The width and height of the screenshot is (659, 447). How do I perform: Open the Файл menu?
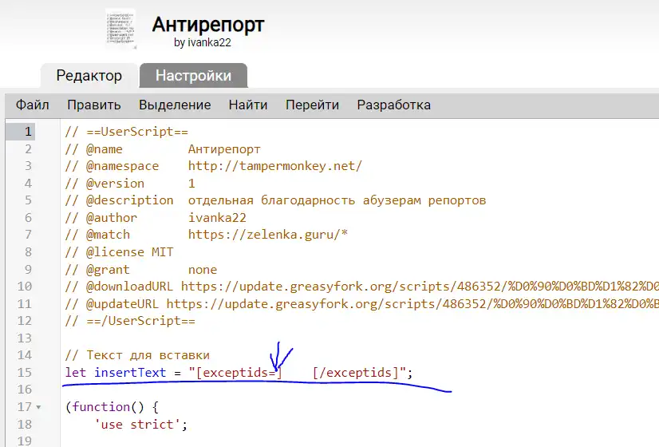33,105
